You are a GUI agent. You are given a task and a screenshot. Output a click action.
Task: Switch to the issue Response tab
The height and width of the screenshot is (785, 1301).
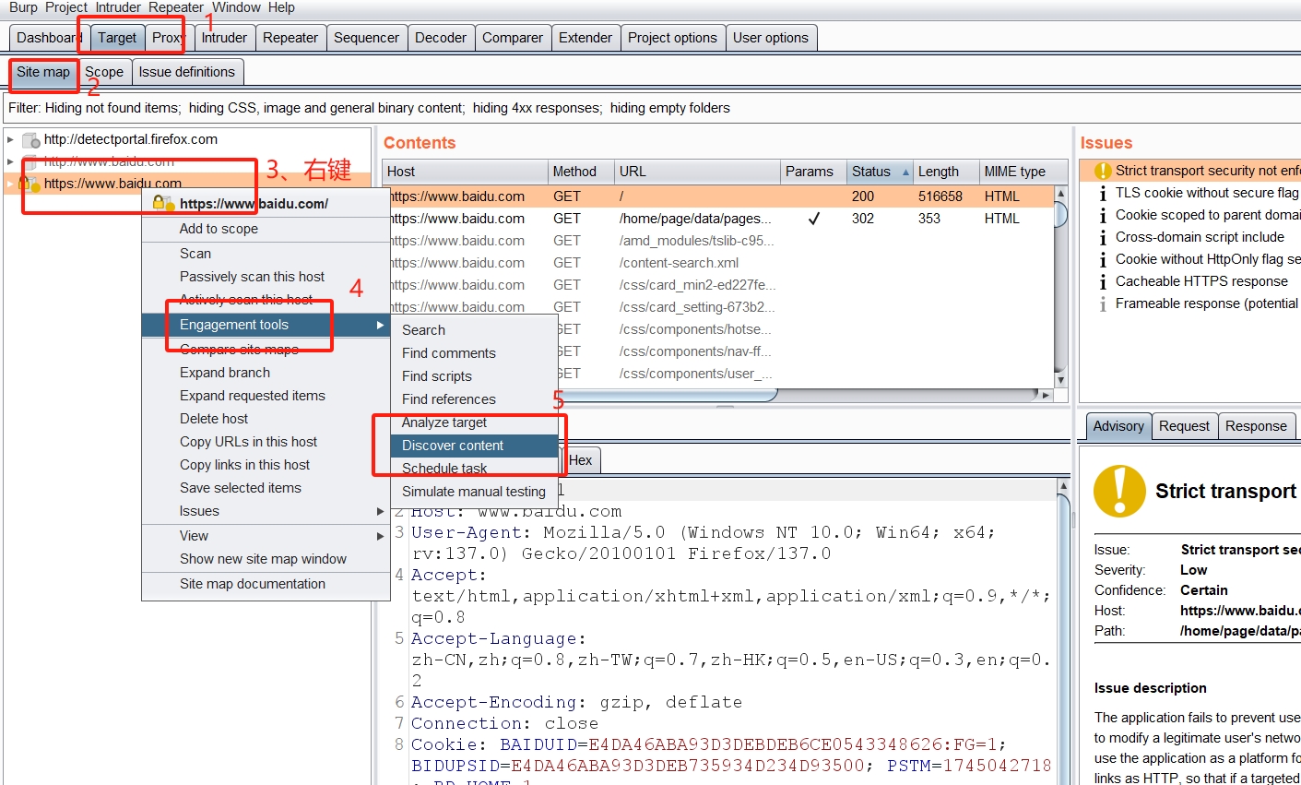pyautogui.click(x=1256, y=426)
